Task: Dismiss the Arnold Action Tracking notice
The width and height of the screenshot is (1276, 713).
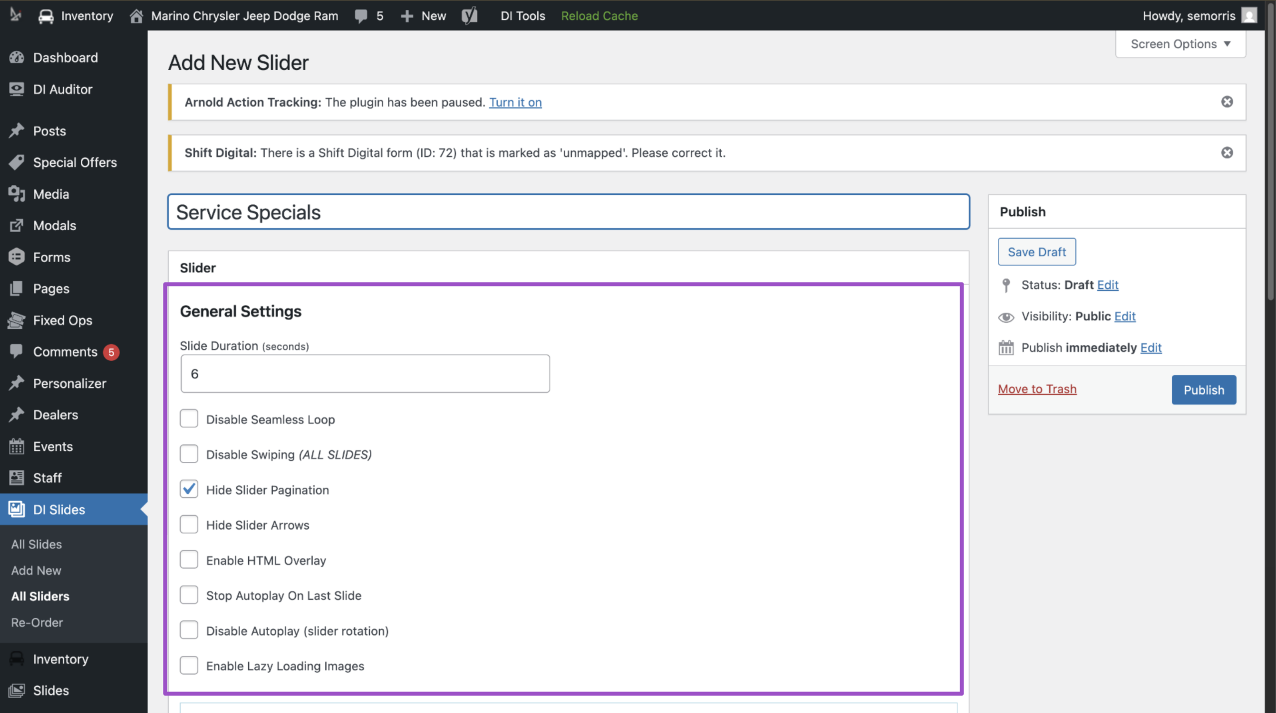Action: (1227, 102)
